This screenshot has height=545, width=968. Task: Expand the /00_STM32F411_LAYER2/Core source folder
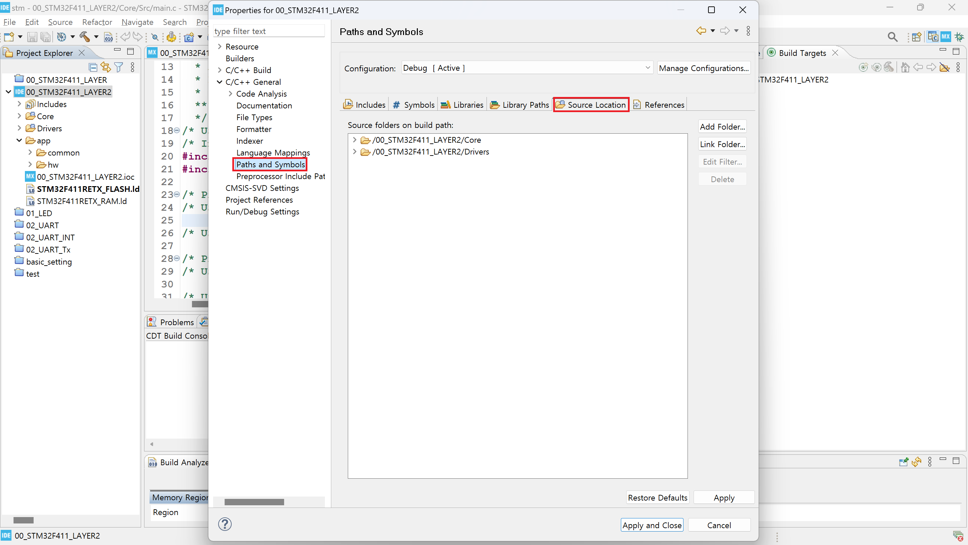[x=354, y=140]
